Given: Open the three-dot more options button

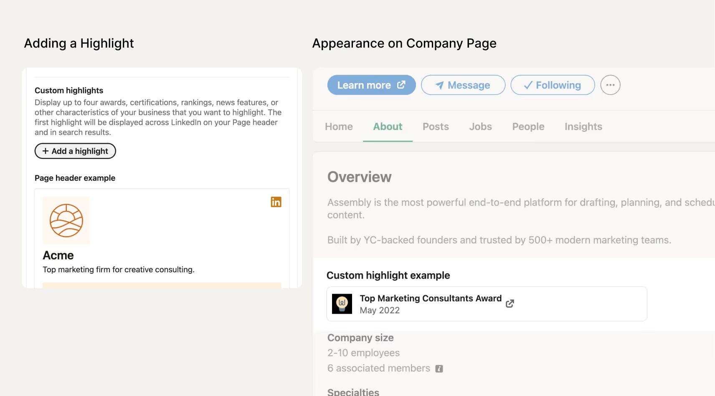Looking at the screenshot, I should (610, 85).
